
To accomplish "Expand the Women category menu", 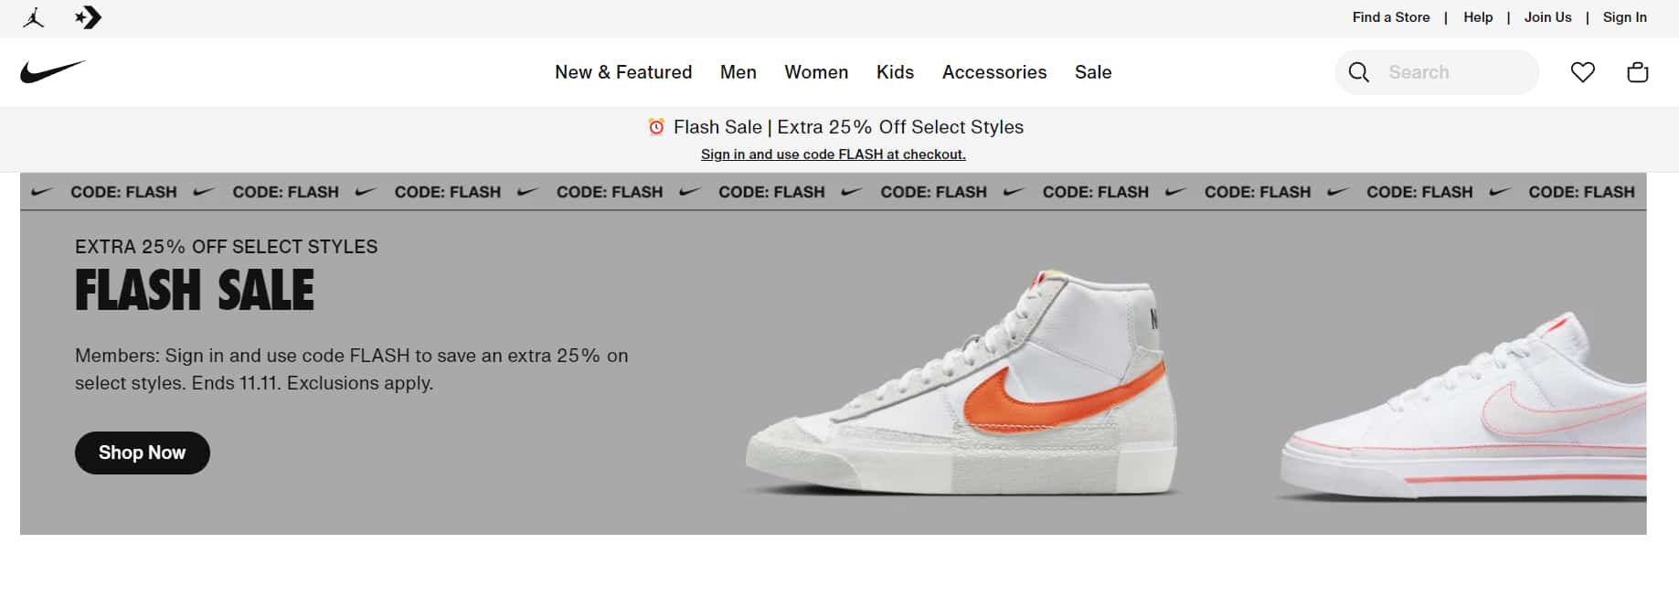I will coord(816,72).
